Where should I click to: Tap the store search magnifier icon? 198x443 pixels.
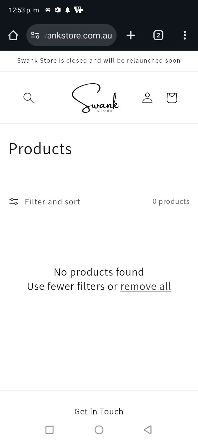[28, 98]
